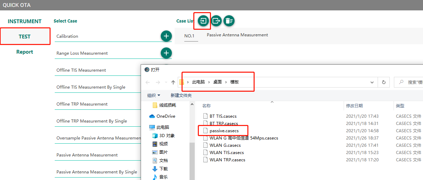Sort files by 类型 column header
Viewport: 423px width, 180px height.
coord(400,106)
